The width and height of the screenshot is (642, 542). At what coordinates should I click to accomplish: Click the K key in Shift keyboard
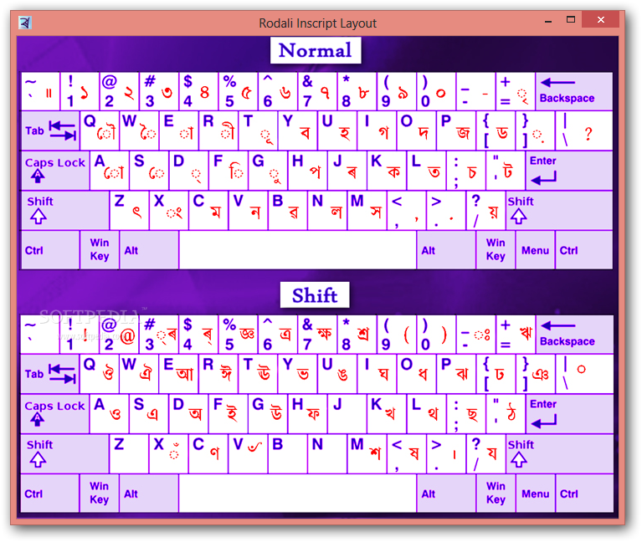pyautogui.click(x=387, y=413)
